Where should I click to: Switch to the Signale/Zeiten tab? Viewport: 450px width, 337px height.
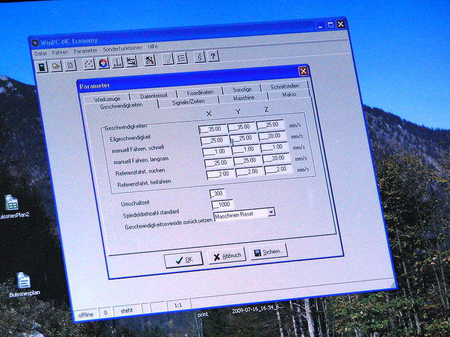click(188, 102)
